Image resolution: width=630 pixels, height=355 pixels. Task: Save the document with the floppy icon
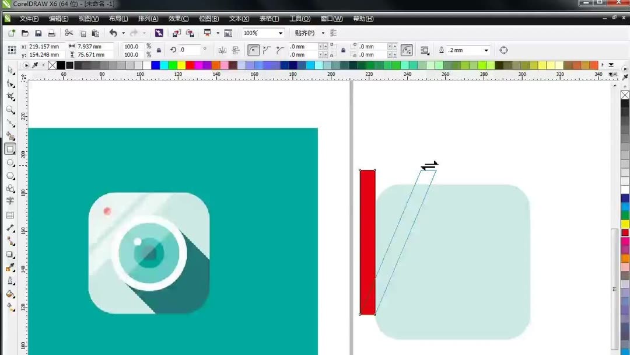click(38, 33)
